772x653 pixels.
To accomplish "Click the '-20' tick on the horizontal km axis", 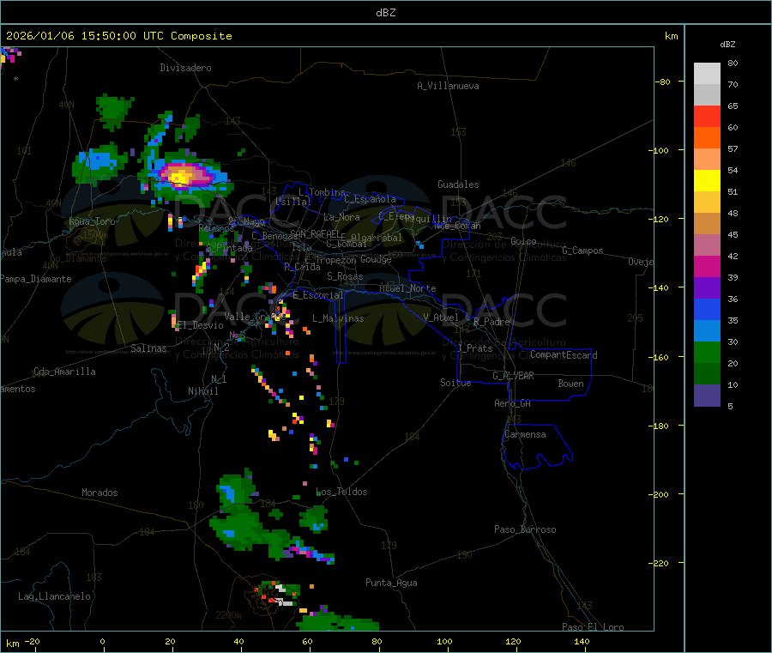I will 33,641.
